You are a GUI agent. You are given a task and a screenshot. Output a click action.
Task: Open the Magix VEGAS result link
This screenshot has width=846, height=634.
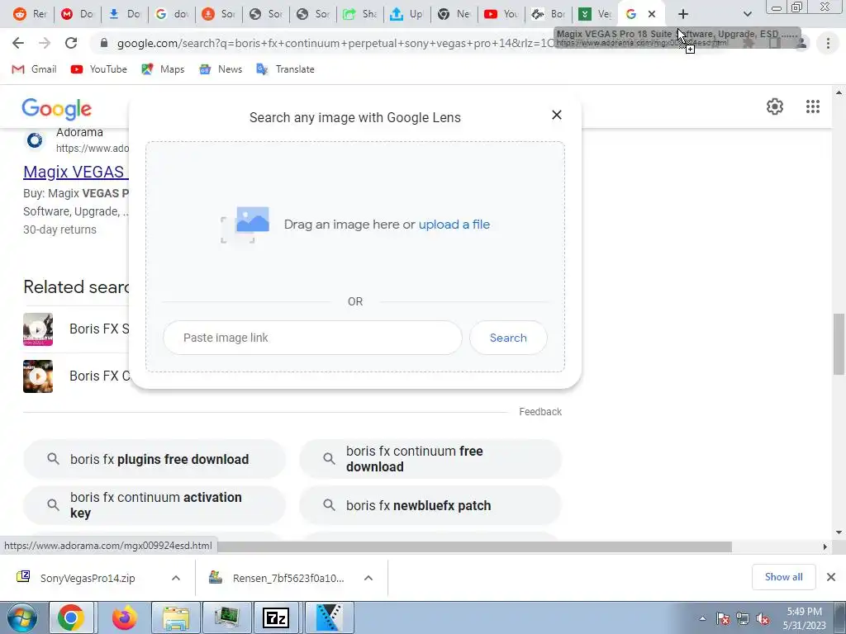pyautogui.click(x=75, y=172)
